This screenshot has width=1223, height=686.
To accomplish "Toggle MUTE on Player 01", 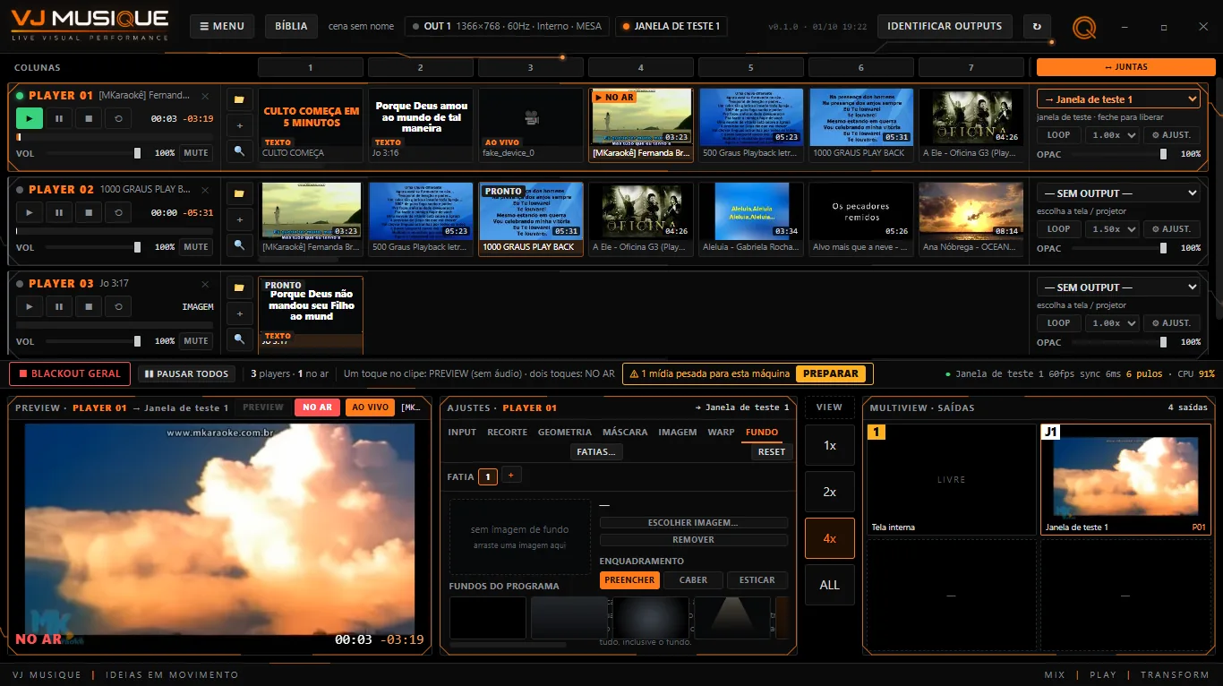I will click(196, 153).
